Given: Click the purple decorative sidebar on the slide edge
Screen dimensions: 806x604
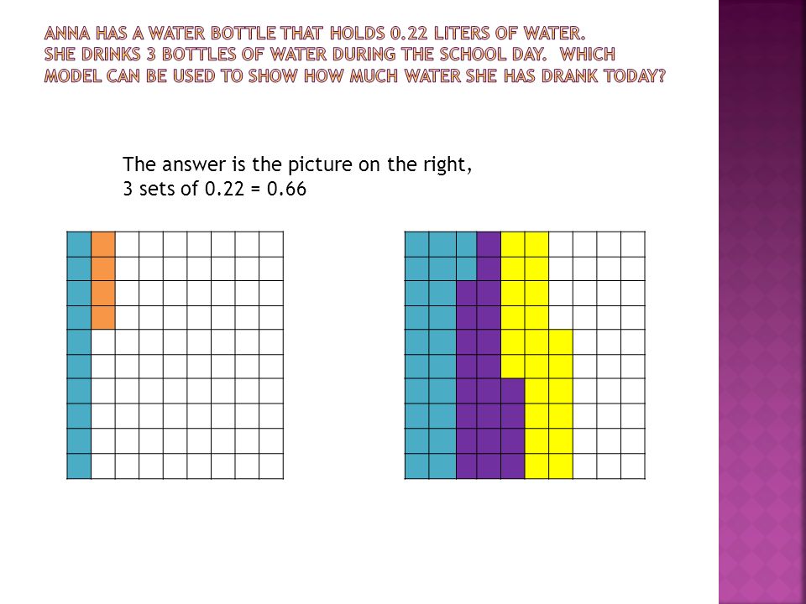Looking at the screenshot, I should point(762,302).
